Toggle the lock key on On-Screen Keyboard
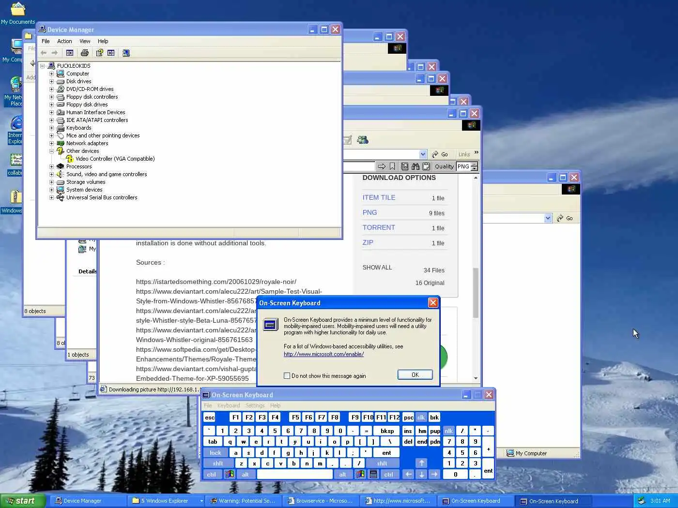 pos(216,453)
